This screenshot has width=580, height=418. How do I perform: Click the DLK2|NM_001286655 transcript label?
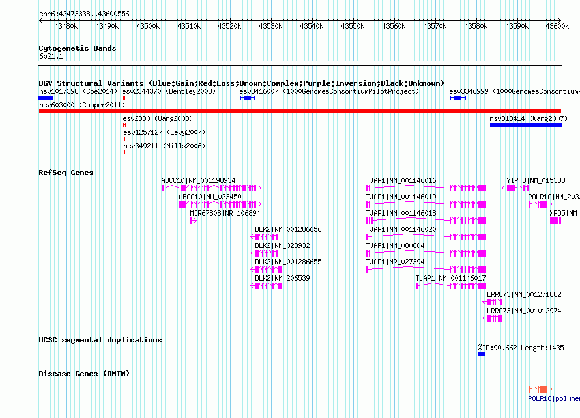[288, 262]
